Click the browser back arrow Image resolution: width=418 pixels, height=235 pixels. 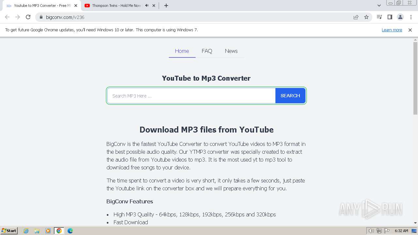pos(7,17)
